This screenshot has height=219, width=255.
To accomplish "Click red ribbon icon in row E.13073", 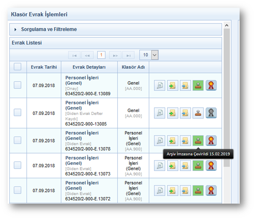I will click(211, 166).
